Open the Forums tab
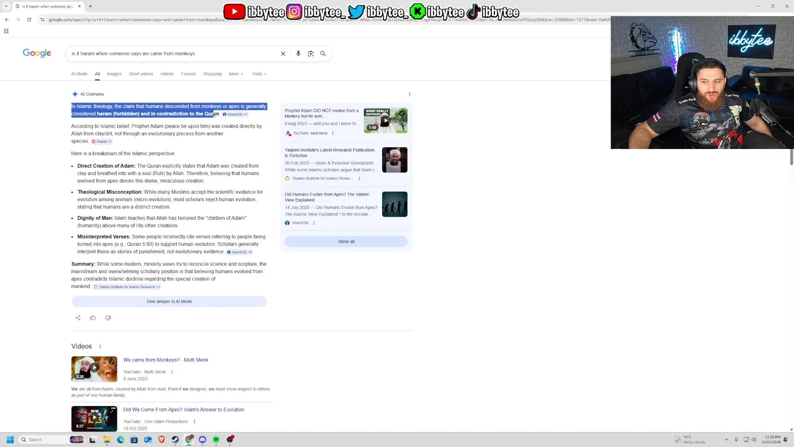 click(188, 74)
